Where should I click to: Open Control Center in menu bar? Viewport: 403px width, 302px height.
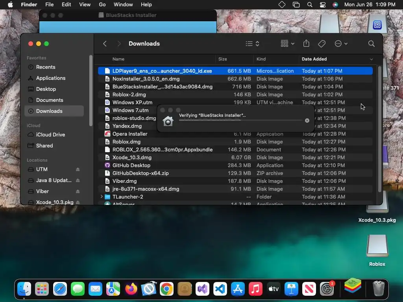(323, 5)
